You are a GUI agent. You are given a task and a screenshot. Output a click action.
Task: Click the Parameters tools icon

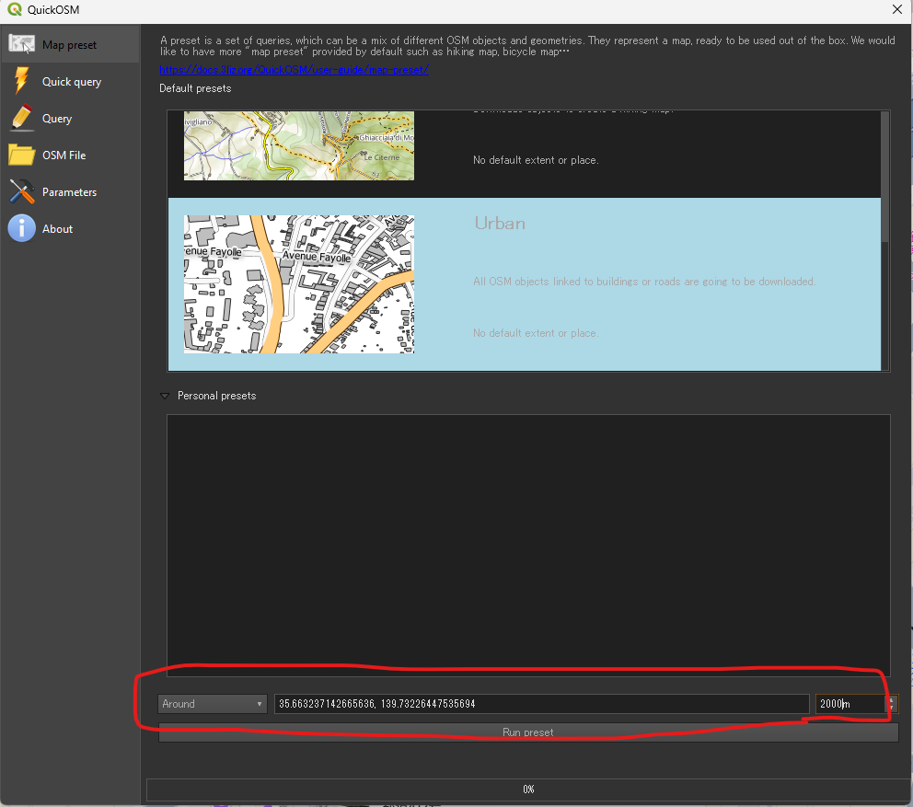(x=22, y=191)
